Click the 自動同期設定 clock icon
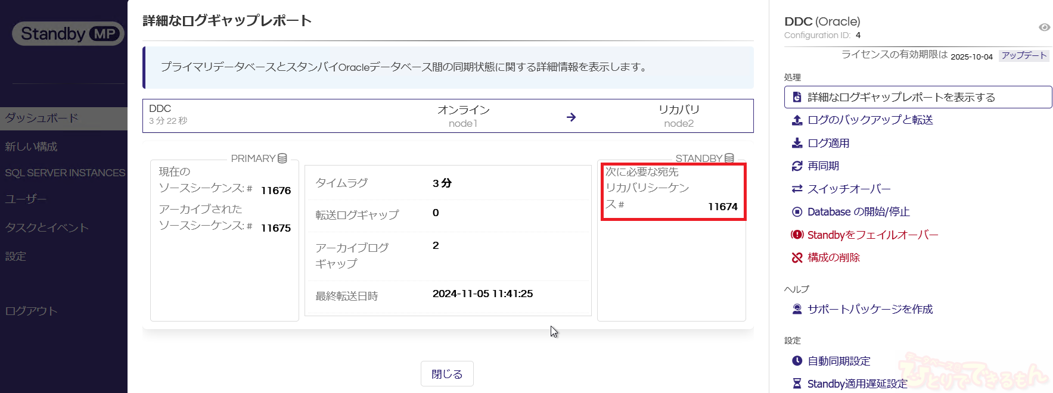The width and height of the screenshot is (1053, 393). point(797,361)
